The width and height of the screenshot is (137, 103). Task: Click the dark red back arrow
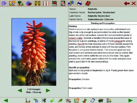click(x=127, y=3)
